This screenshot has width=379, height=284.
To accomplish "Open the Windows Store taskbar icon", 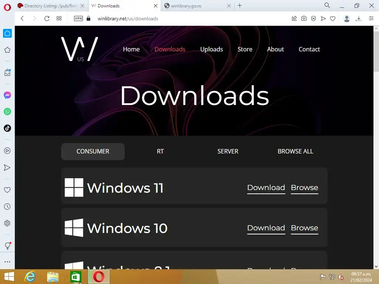I will click(x=76, y=277).
